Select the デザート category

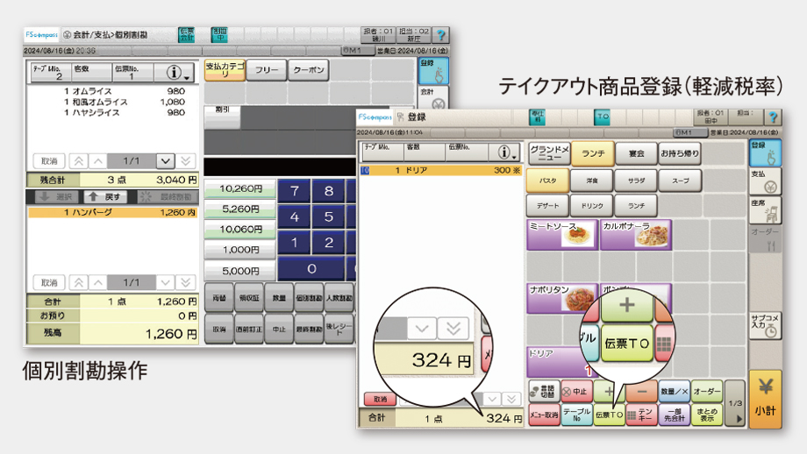(x=547, y=206)
